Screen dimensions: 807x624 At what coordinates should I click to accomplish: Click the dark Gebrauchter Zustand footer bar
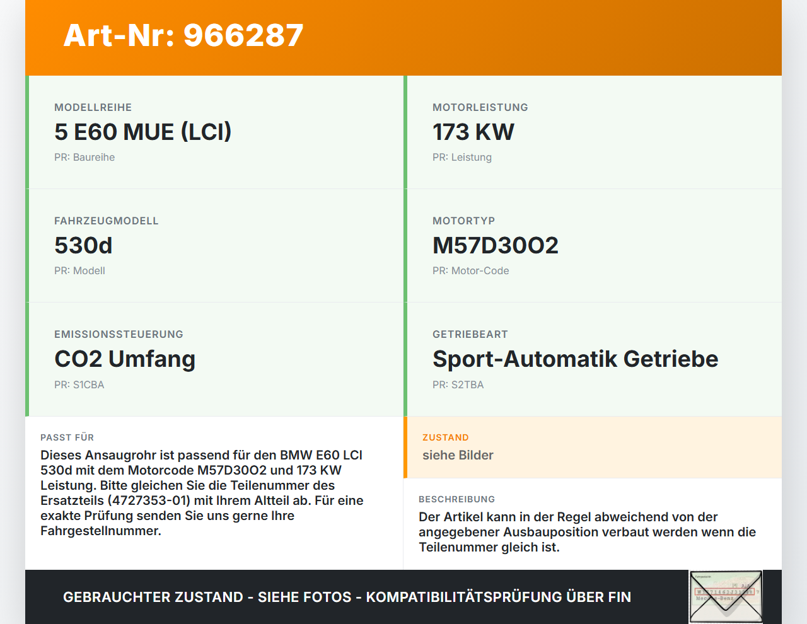(347, 596)
